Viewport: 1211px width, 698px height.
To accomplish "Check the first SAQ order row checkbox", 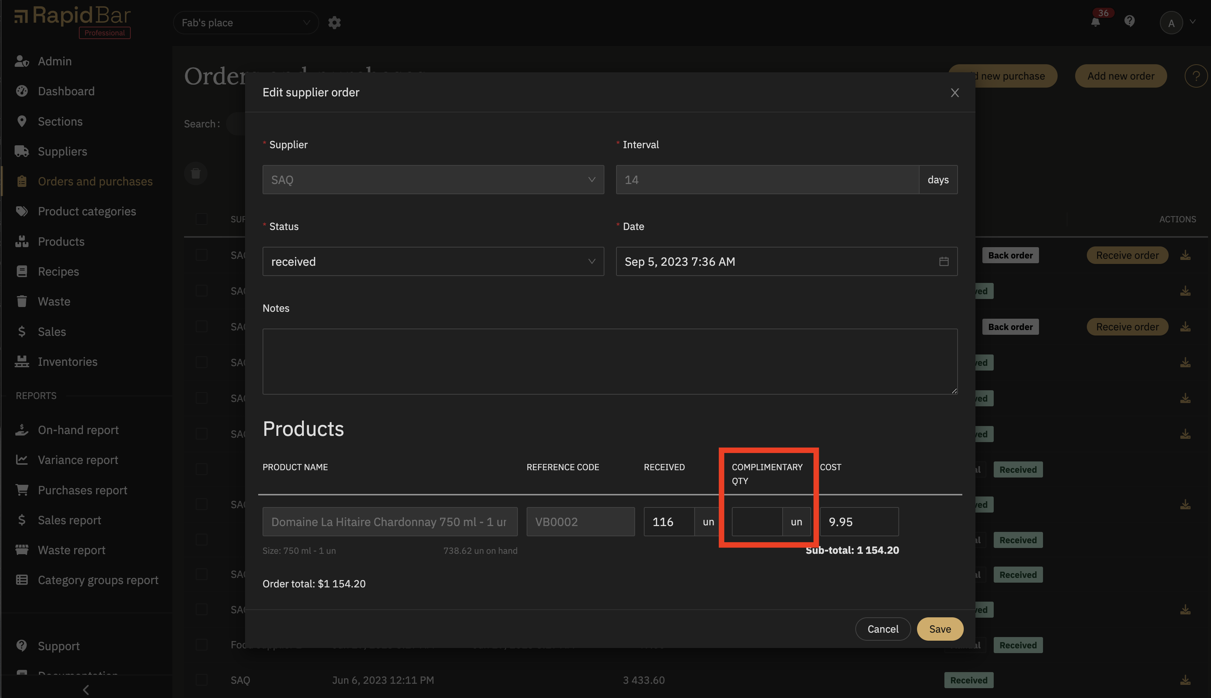I will 201,255.
